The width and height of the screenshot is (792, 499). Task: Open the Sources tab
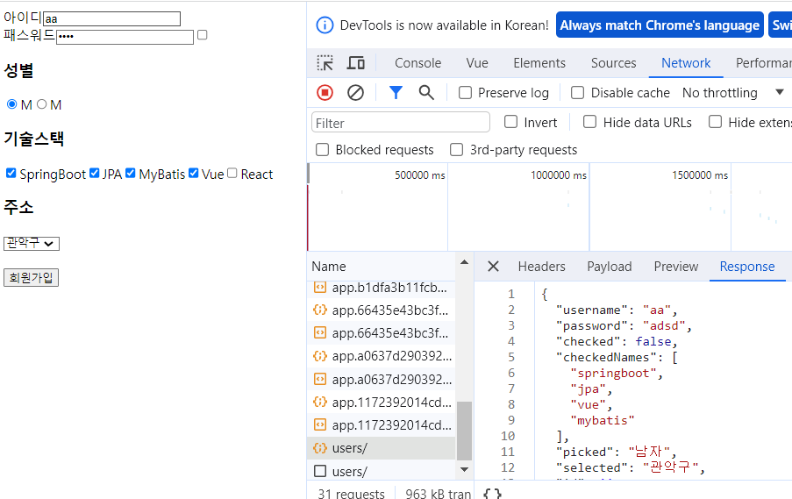[614, 63]
